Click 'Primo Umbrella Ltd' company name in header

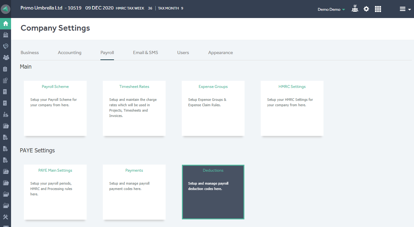pos(41,8)
